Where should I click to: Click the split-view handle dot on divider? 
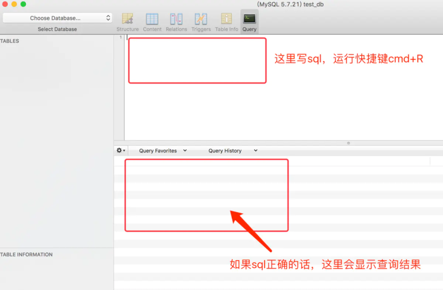click(348, 143)
